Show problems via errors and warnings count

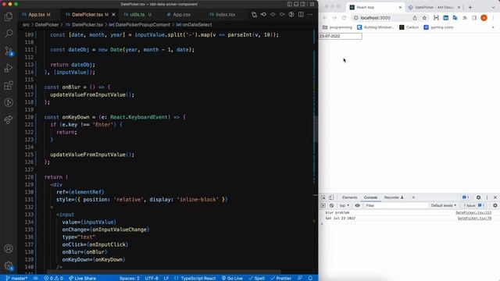[x=54, y=278]
